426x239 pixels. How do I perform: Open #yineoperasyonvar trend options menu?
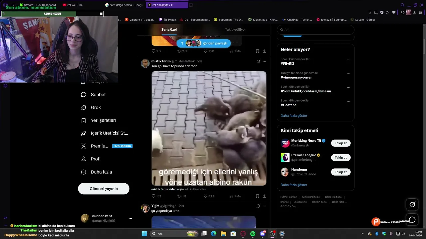tap(348, 74)
